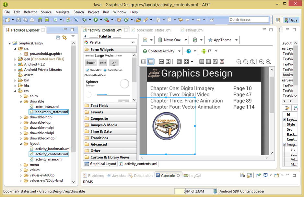Open the Window menu
This screenshot has height=197, width=304.
tap(120, 12)
